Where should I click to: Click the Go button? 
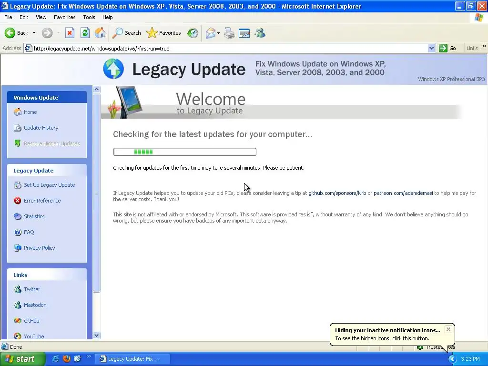pos(447,48)
